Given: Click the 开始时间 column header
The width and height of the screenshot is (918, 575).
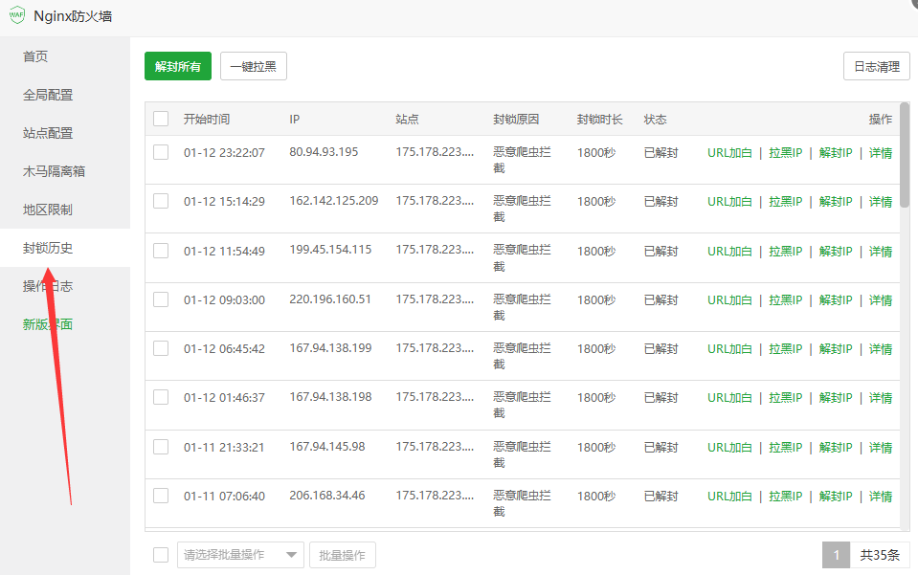Looking at the screenshot, I should click(x=207, y=120).
